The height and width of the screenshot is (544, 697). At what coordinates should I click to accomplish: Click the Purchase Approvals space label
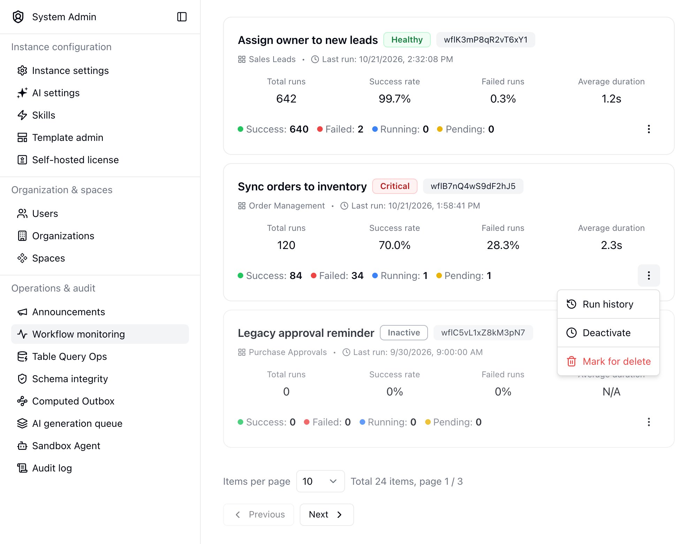click(x=283, y=352)
